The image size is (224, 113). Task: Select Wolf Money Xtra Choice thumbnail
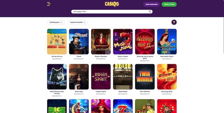click(x=57, y=77)
